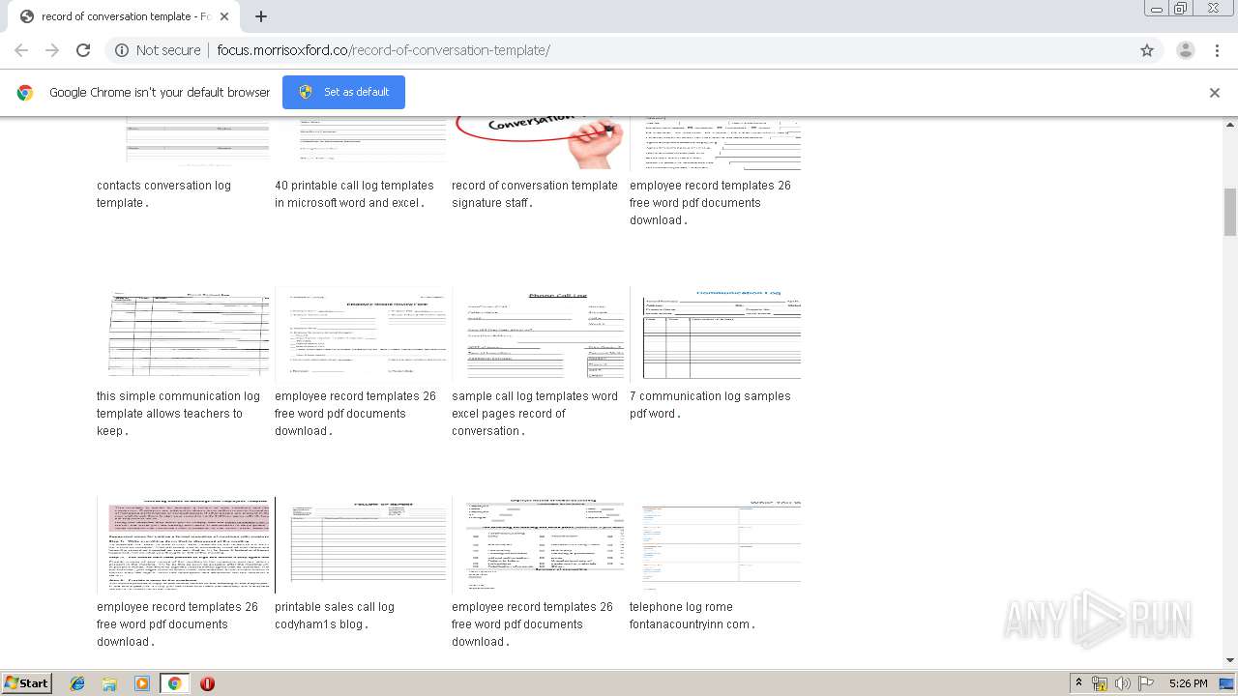Open a new tab with plus button

(261, 16)
